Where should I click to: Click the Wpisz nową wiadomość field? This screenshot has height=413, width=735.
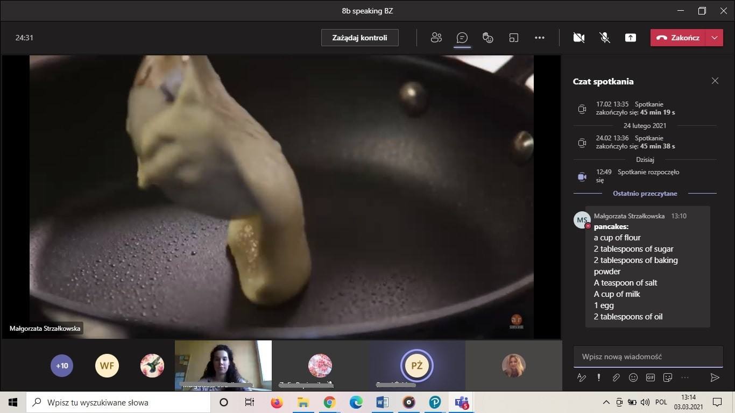click(648, 357)
